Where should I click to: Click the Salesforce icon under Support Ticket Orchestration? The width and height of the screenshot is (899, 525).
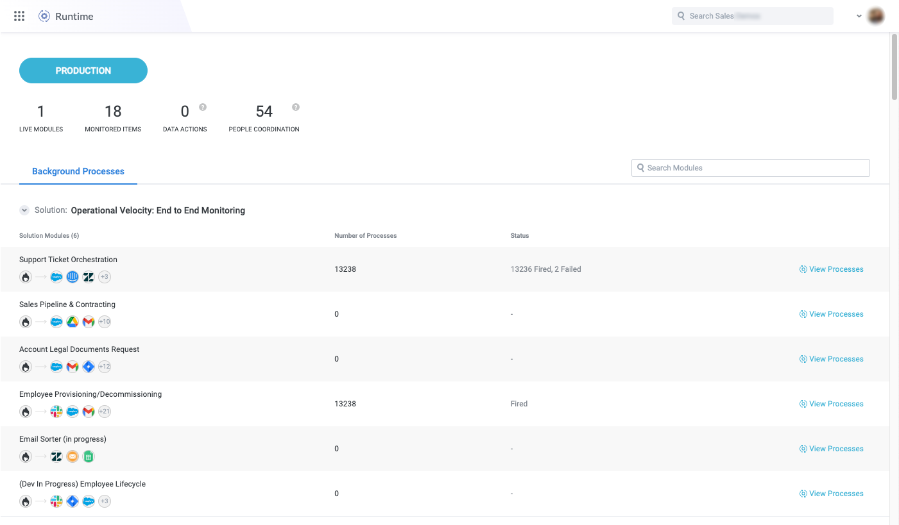pyautogui.click(x=56, y=277)
